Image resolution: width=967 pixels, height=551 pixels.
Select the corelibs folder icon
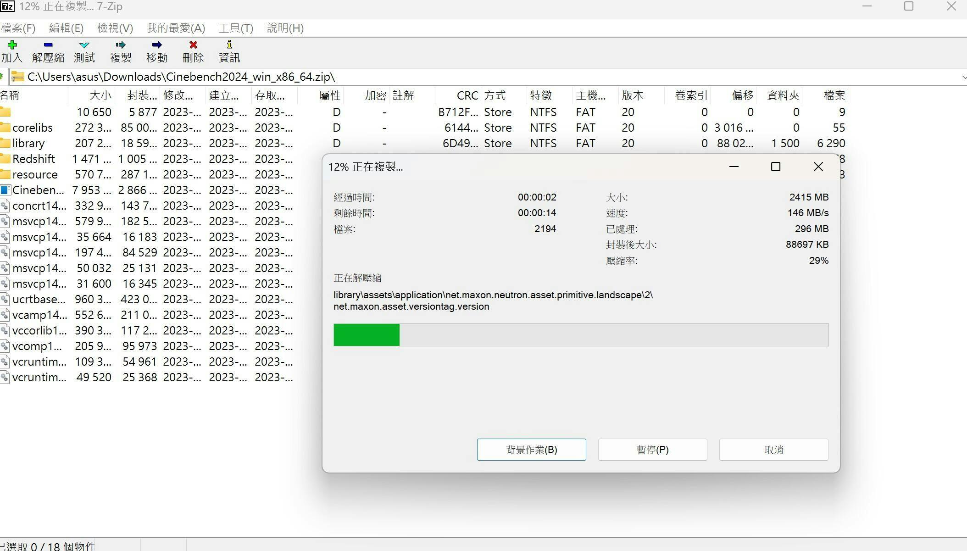[x=6, y=128]
